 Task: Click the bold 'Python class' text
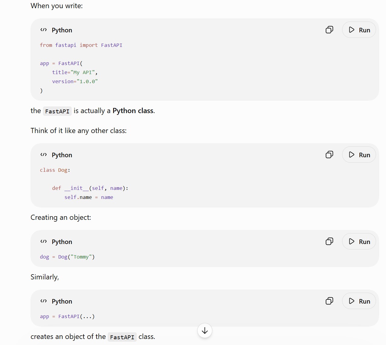133,111
